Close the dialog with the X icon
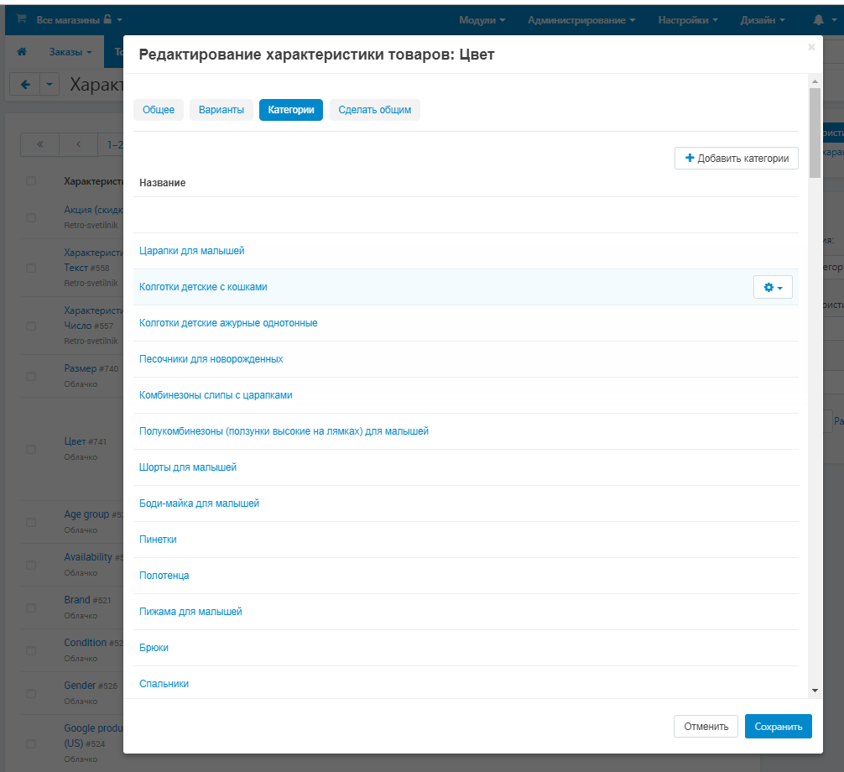 [811, 47]
